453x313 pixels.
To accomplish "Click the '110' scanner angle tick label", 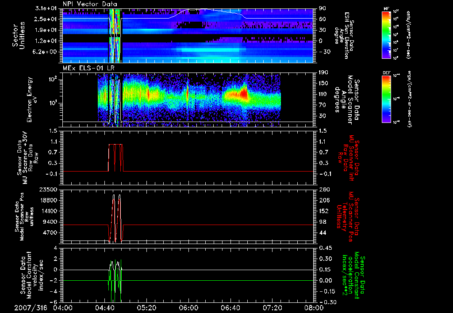I will (x=323, y=94).
